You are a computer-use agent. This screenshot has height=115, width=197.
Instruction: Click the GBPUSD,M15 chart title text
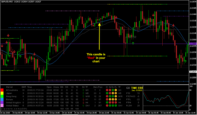point(7,2)
